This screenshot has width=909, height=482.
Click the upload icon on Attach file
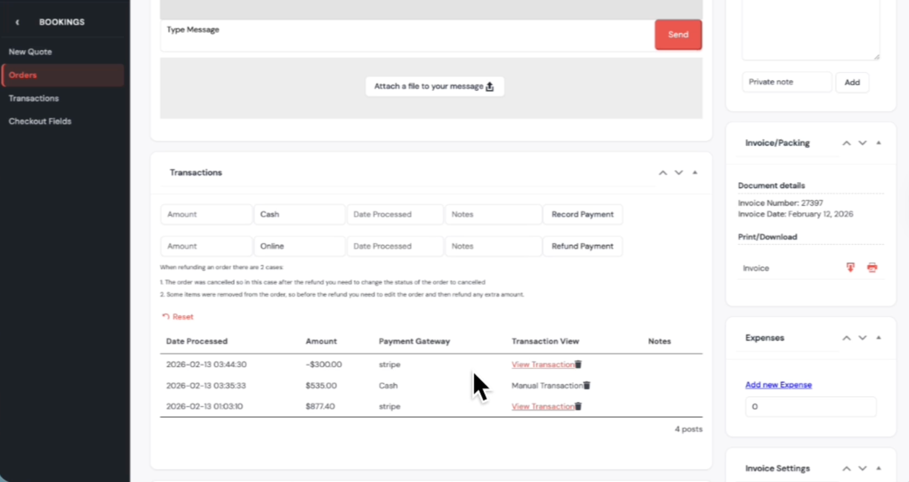point(490,87)
